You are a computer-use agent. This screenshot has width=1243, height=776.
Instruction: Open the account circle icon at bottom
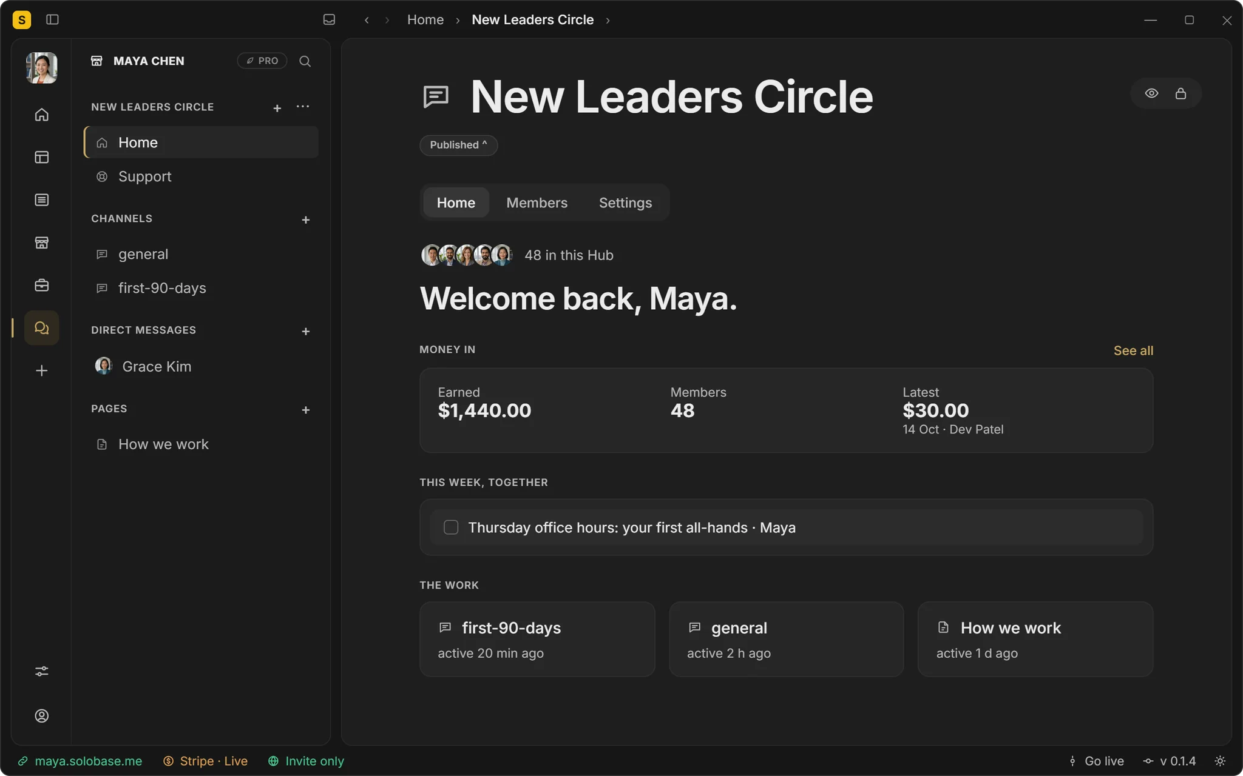click(42, 716)
